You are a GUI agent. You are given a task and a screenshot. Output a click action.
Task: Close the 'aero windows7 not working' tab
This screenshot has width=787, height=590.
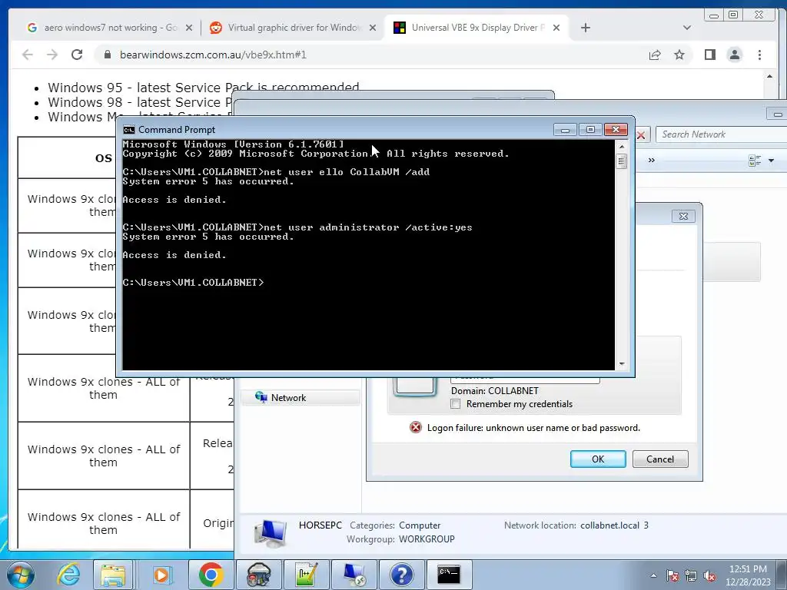[189, 28]
